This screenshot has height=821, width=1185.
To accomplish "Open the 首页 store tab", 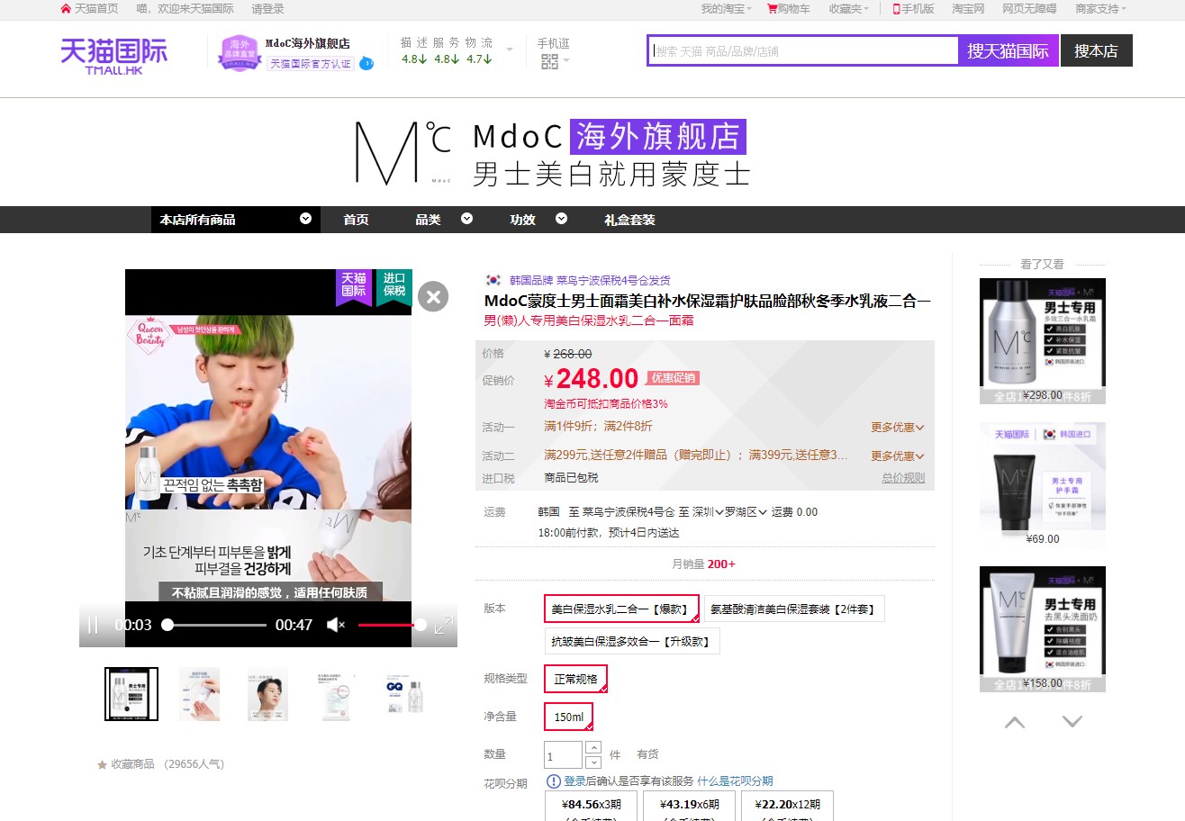I will [x=356, y=220].
